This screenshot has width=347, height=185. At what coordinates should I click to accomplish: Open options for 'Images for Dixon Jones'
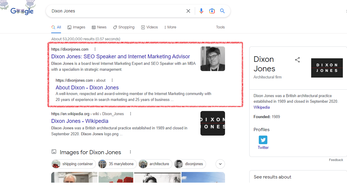[x=130, y=152]
